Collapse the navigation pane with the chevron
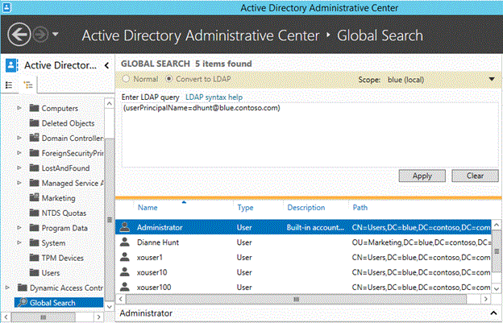This screenshot has width=503, height=323. [x=106, y=66]
